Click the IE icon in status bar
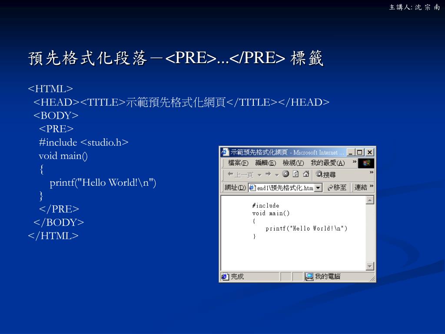The width and height of the screenshot is (445, 334). coord(226,277)
